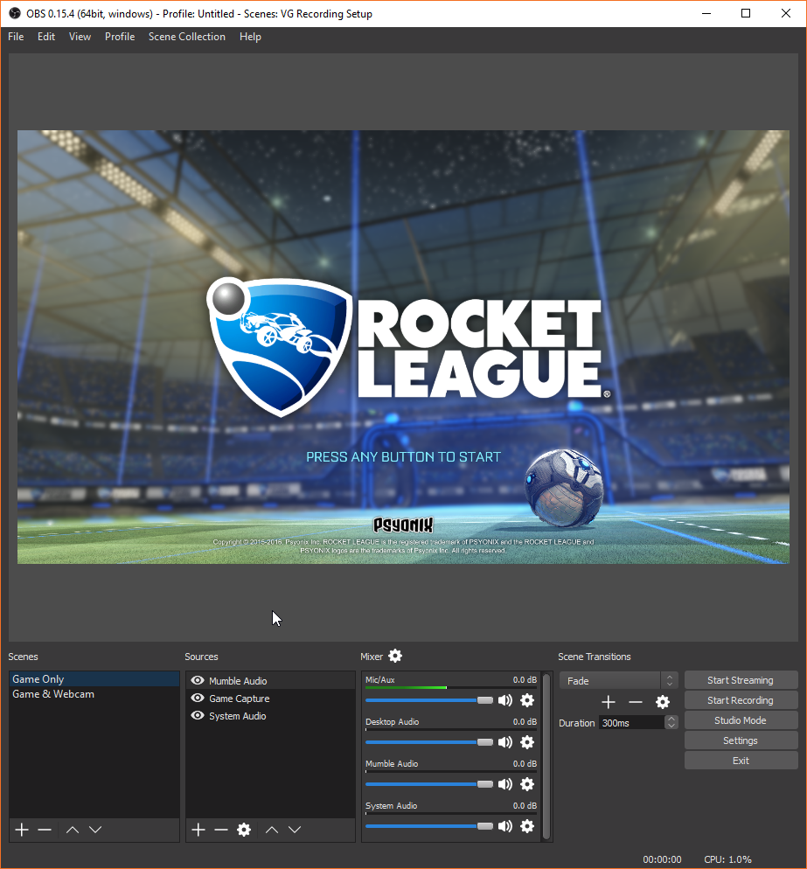The image size is (807, 869).
Task: Click the Duration 300ms input field
Action: [x=632, y=723]
